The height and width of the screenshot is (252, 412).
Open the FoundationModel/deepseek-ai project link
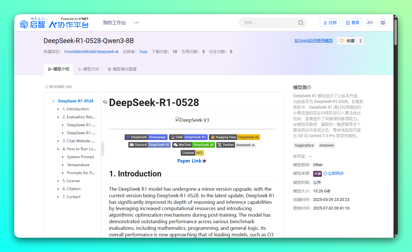pyautogui.click(x=91, y=52)
